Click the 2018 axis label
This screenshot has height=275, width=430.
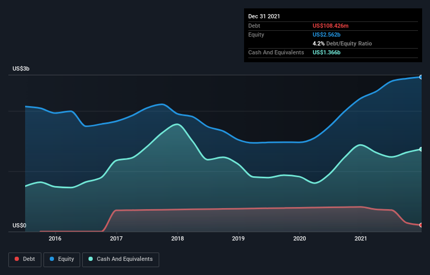pyautogui.click(x=178, y=238)
